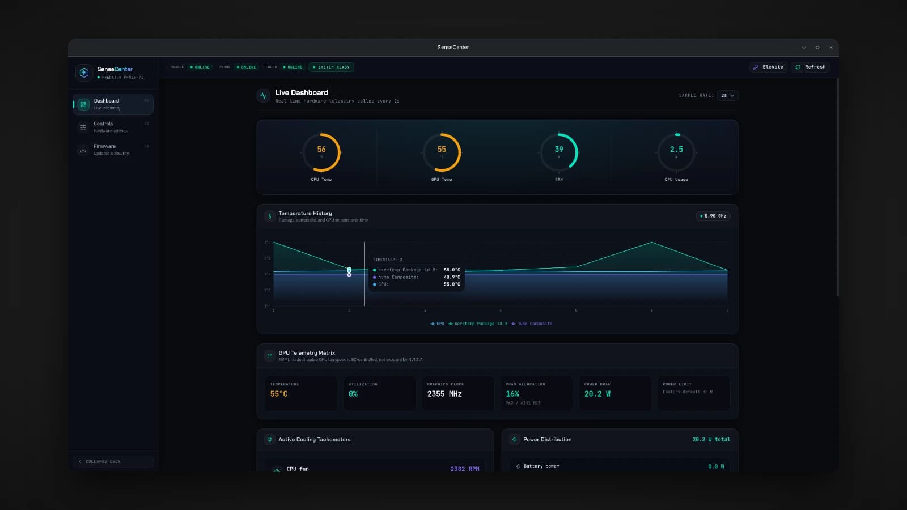
Task: Click the key icon in Elevate button
Action: click(756, 67)
